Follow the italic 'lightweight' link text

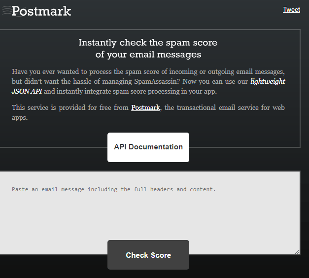(268, 81)
